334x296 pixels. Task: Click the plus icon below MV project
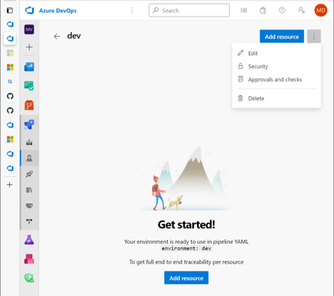coord(29,47)
